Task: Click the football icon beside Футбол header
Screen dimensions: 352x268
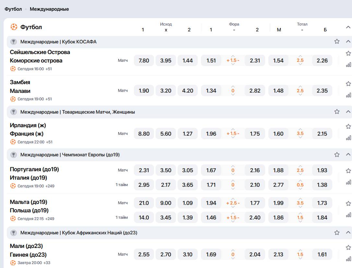Action: coord(14,27)
